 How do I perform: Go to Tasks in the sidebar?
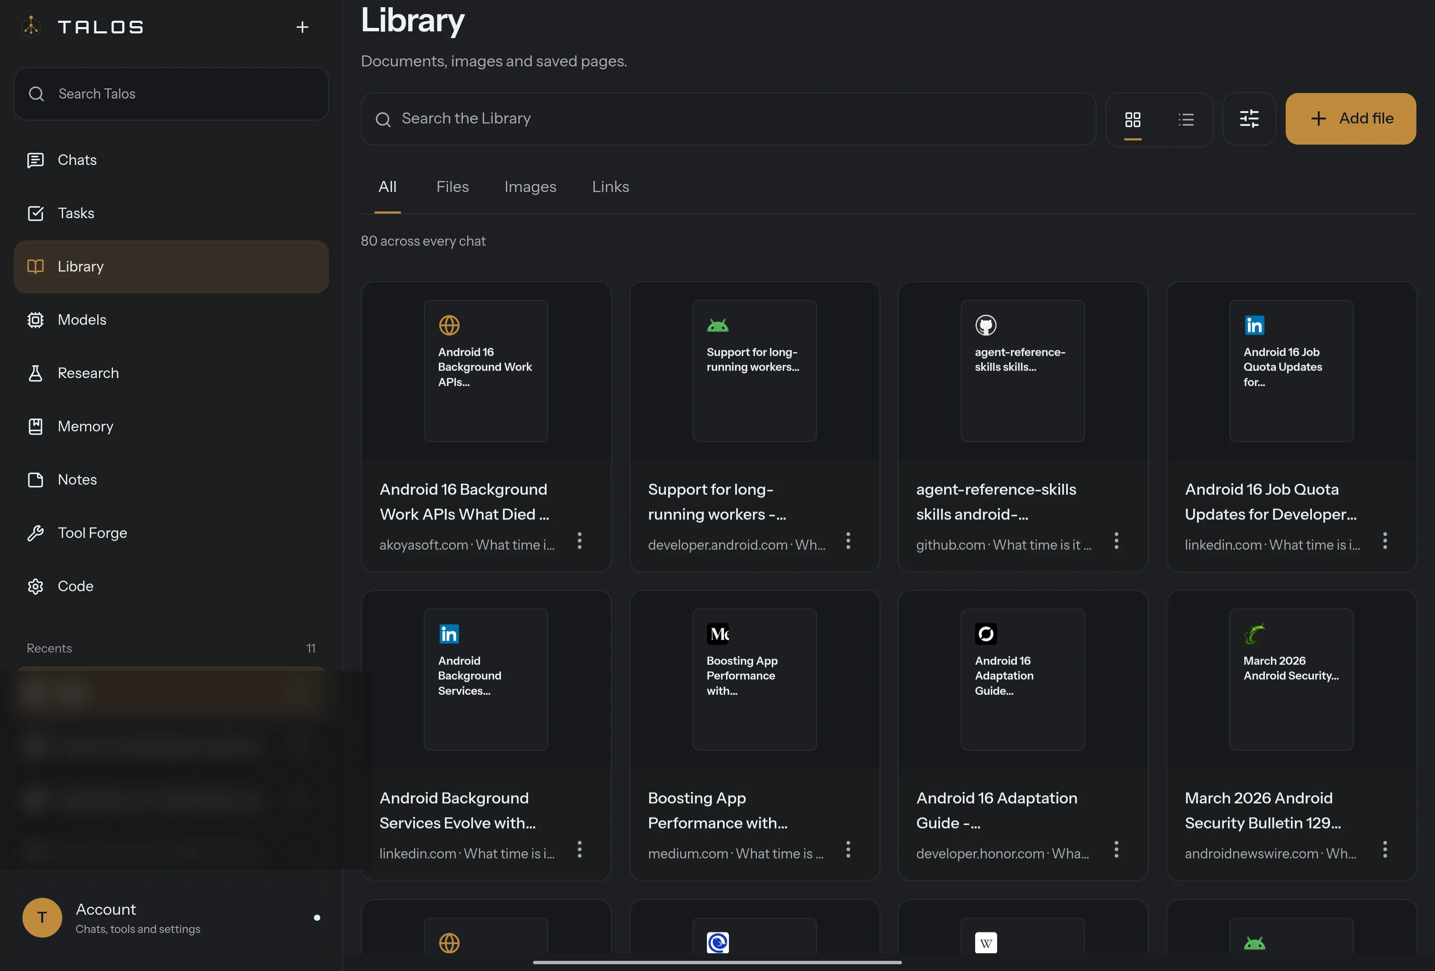coord(171,213)
